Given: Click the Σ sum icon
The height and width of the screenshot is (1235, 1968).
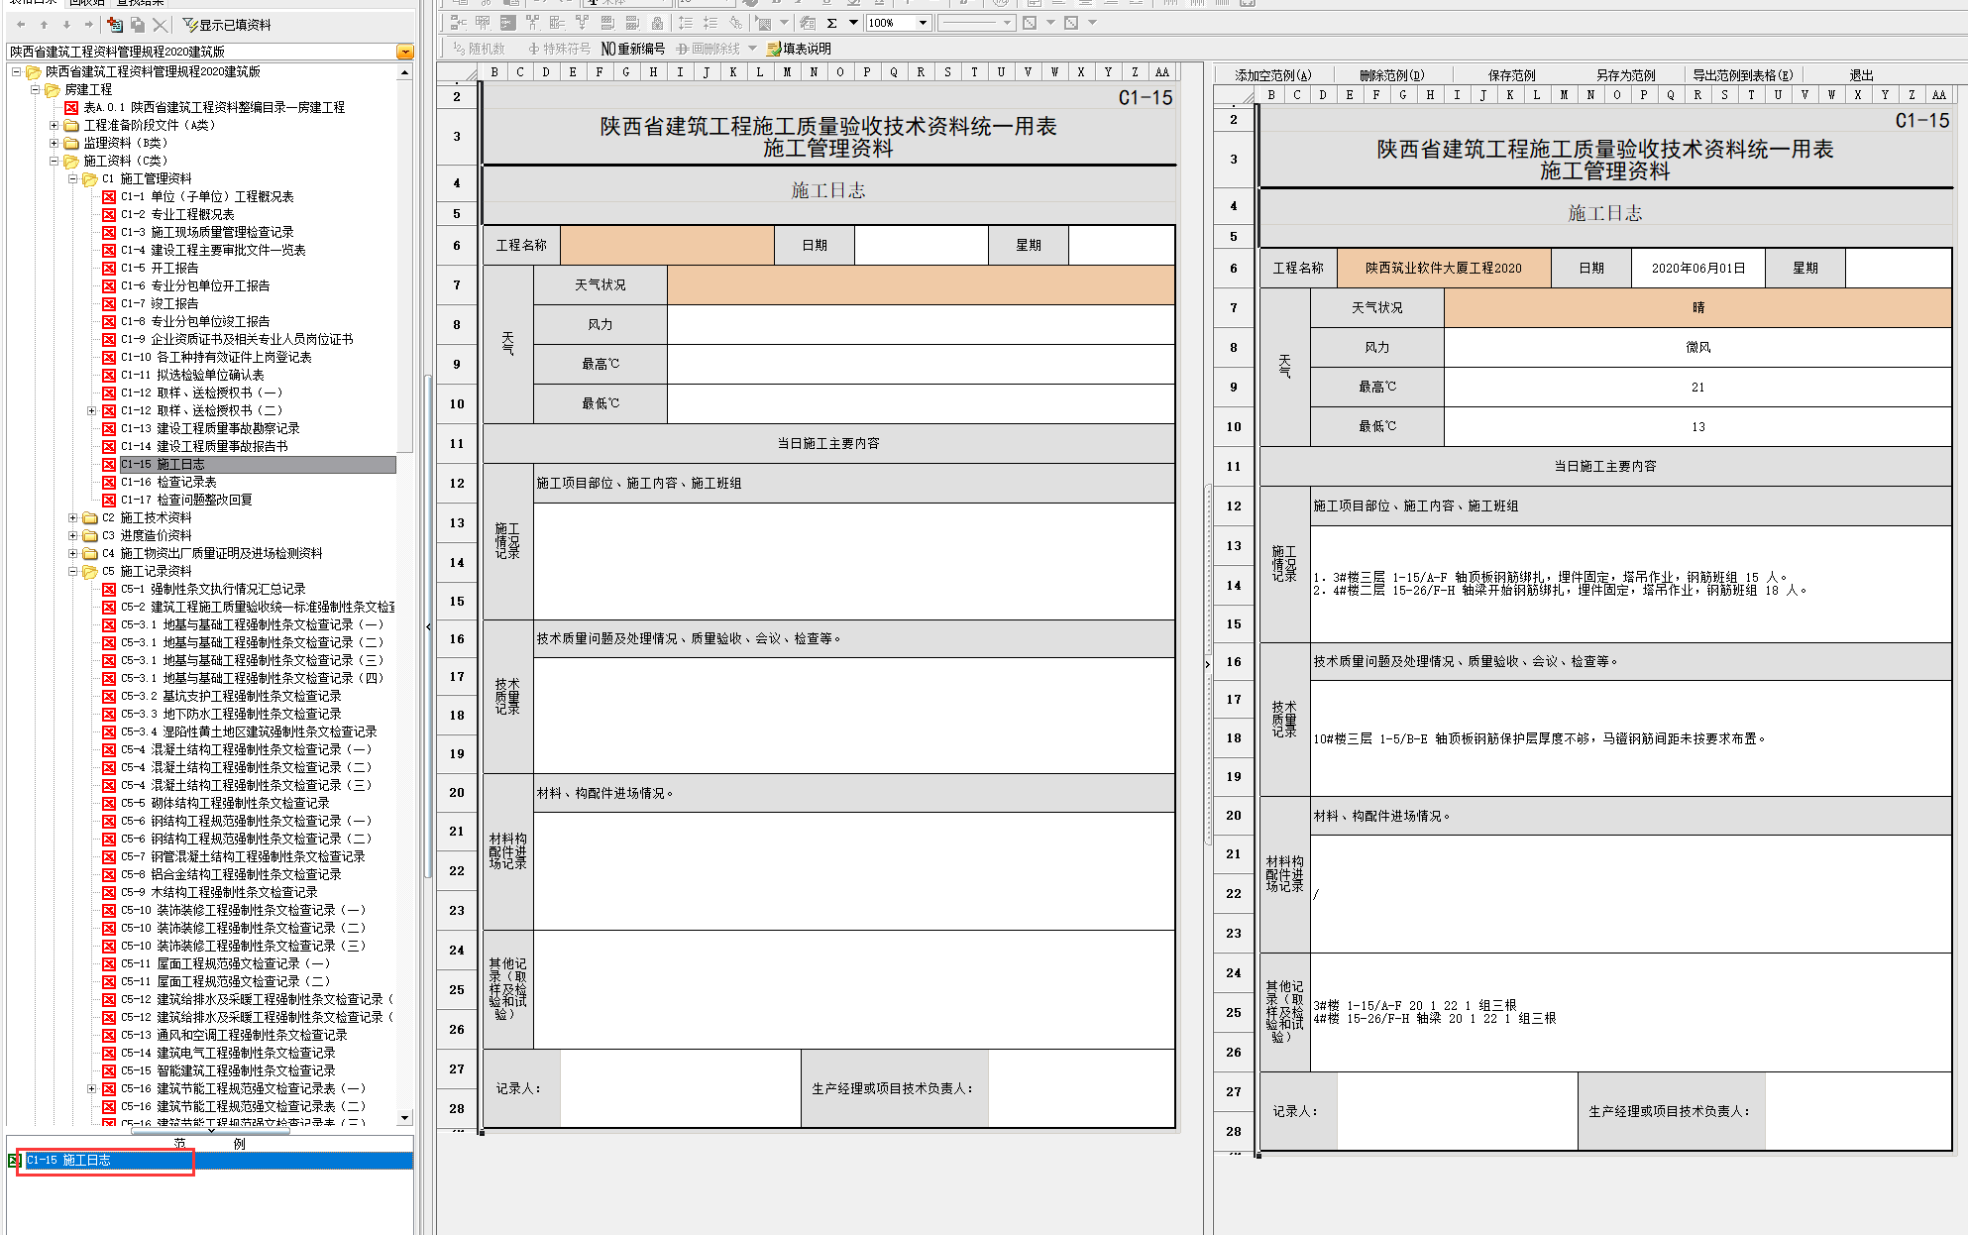Looking at the screenshot, I should click(x=832, y=23).
